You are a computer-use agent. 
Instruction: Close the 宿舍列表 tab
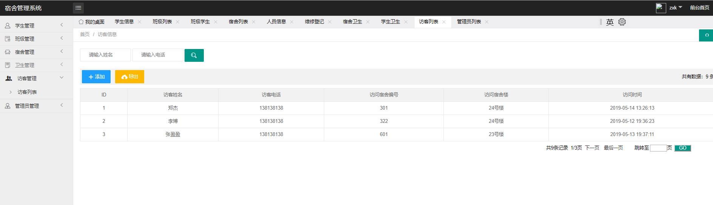pyautogui.click(x=254, y=22)
